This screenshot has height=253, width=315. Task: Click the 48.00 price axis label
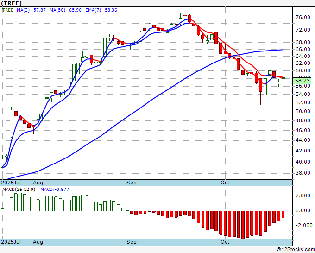point(303,121)
